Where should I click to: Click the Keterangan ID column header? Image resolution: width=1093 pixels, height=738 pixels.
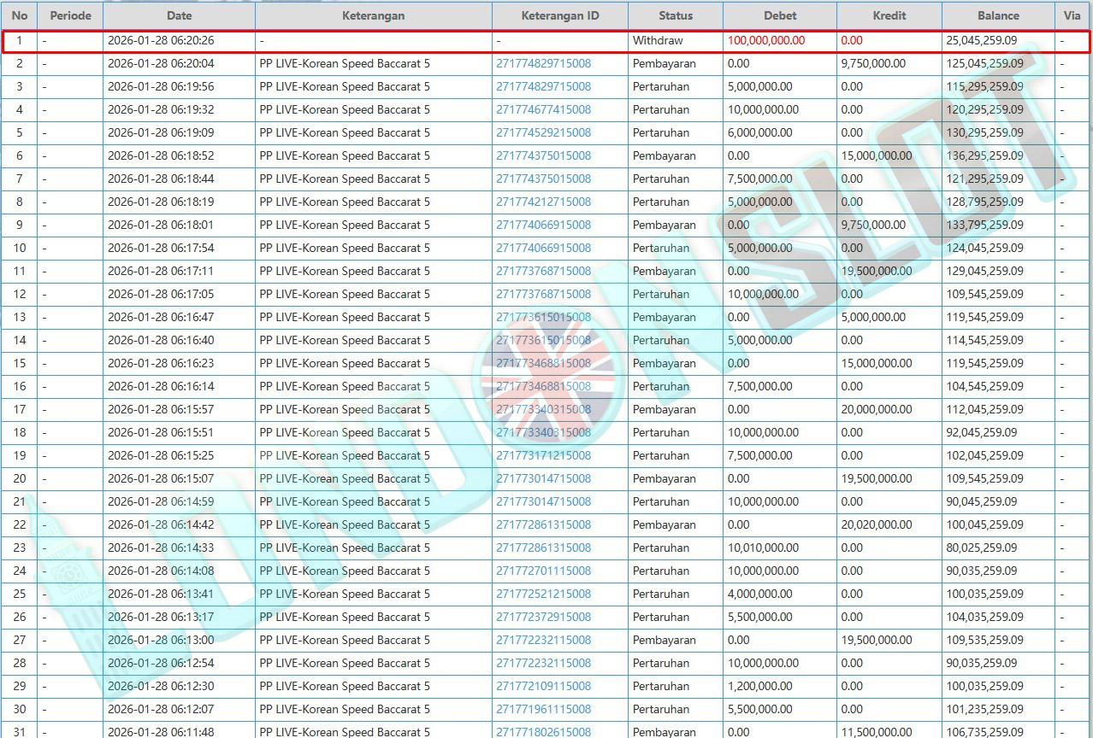(x=559, y=15)
